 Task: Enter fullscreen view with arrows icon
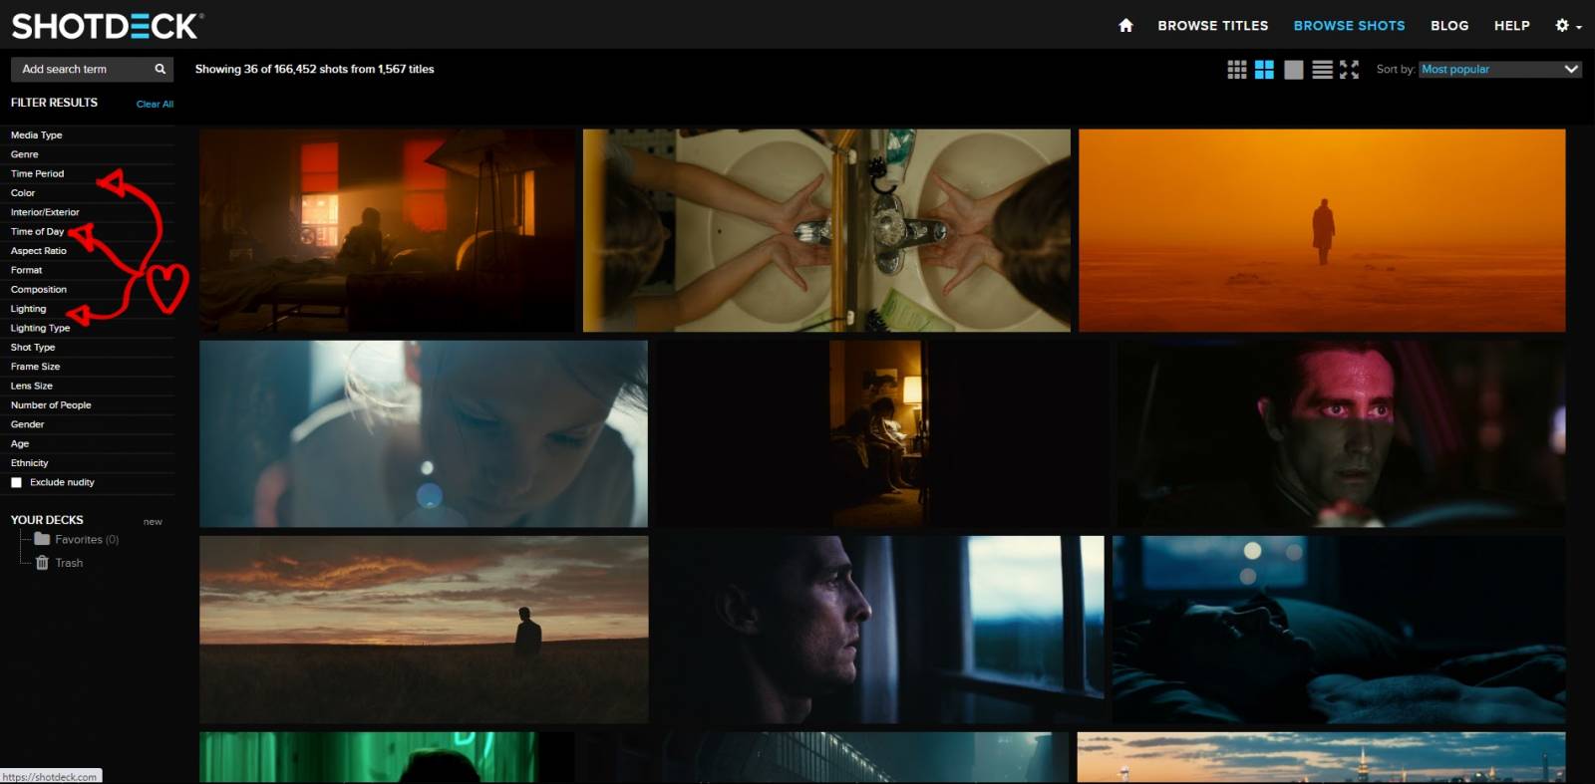pyautogui.click(x=1349, y=70)
